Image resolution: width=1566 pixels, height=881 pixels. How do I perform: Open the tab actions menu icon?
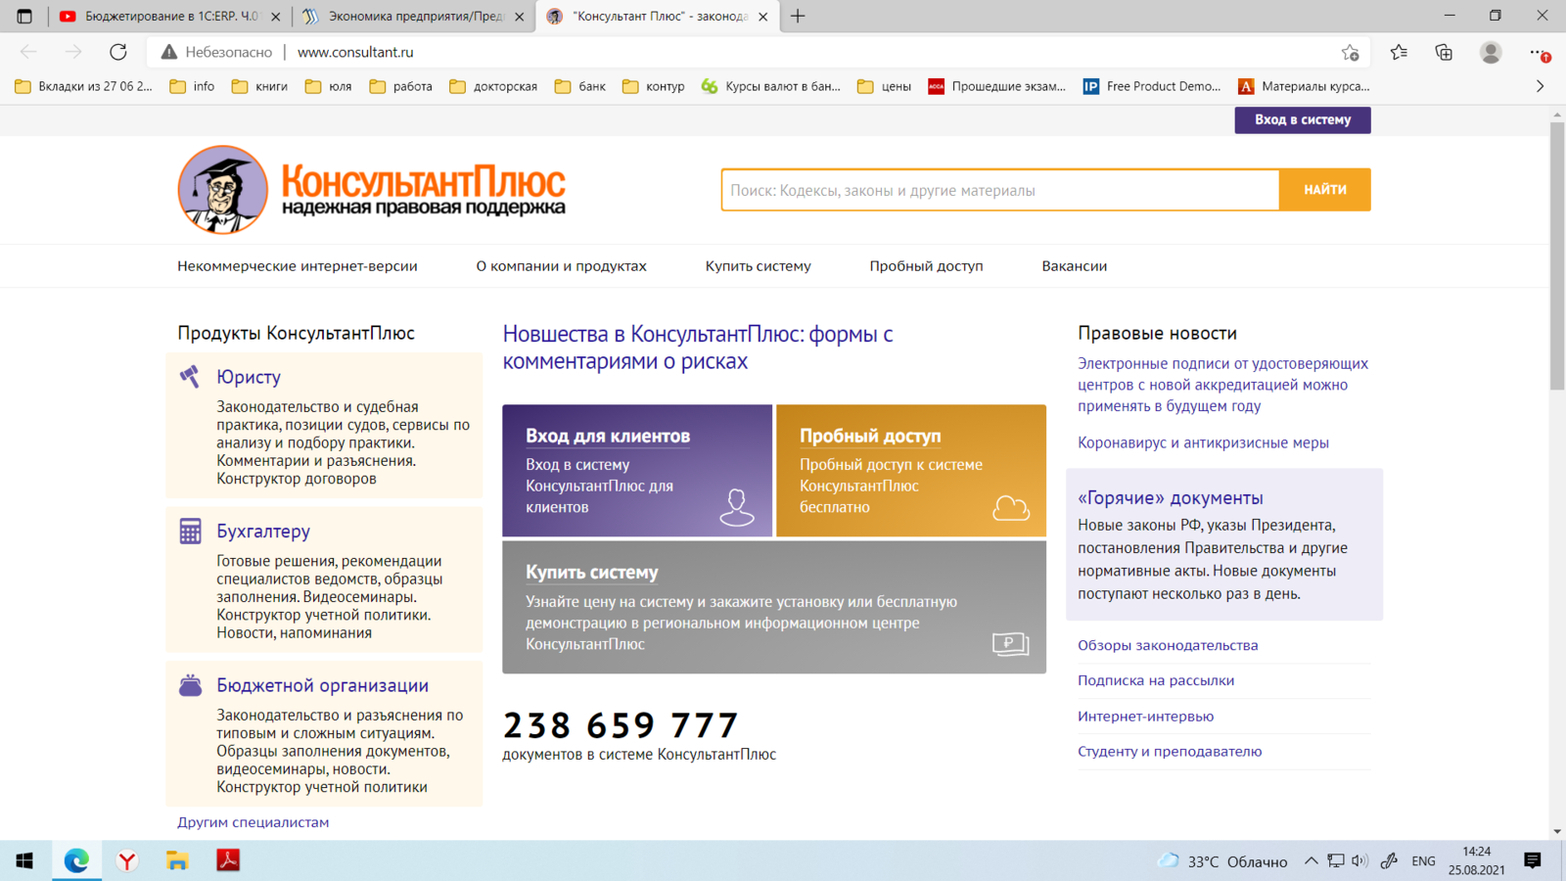(24, 16)
